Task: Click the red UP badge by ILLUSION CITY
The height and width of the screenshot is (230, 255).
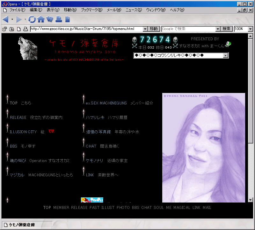Action: (51, 131)
